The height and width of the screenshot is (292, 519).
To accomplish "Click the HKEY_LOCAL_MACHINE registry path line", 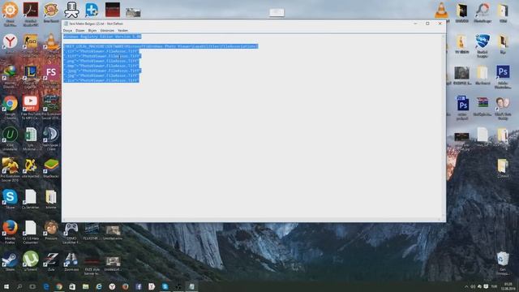I will pyautogui.click(x=161, y=46).
